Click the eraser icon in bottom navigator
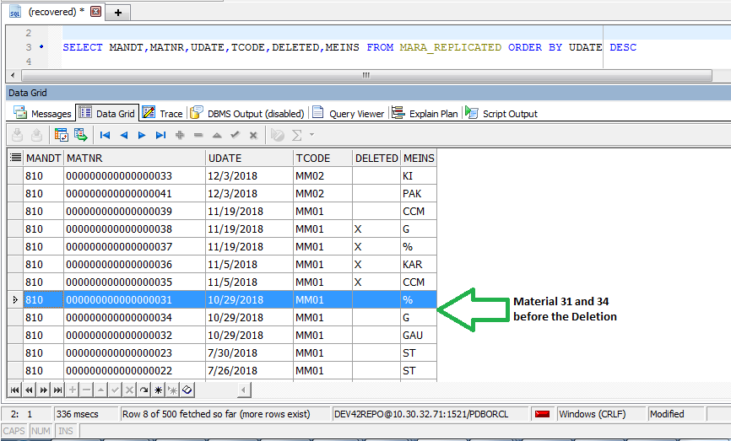 (187, 390)
